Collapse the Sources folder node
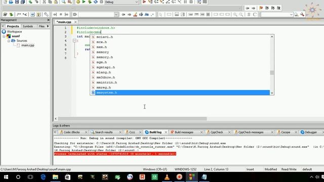This screenshot has height=182, width=324. (9, 41)
